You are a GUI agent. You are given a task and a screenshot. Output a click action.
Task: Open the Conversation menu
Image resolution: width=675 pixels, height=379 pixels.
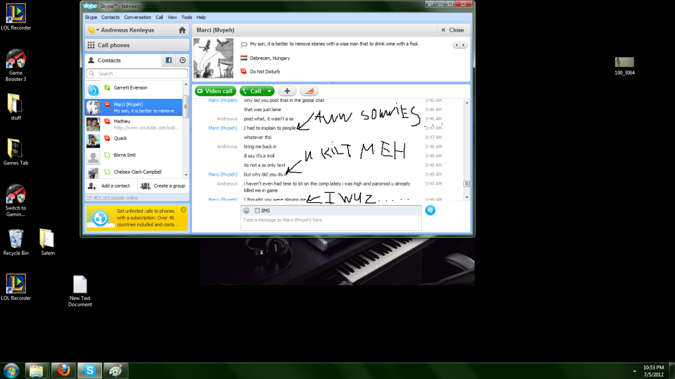(x=137, y=18)
